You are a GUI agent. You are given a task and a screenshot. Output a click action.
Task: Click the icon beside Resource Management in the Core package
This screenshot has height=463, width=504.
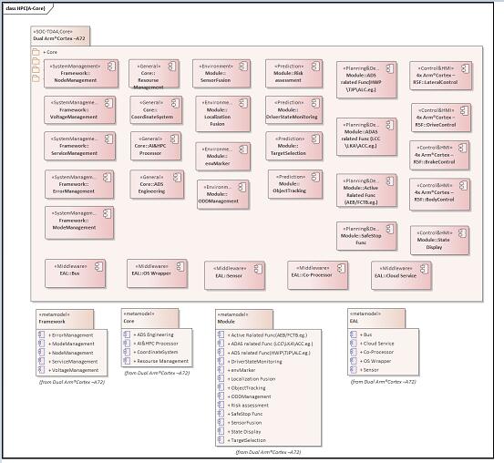(x=127, y=361)
